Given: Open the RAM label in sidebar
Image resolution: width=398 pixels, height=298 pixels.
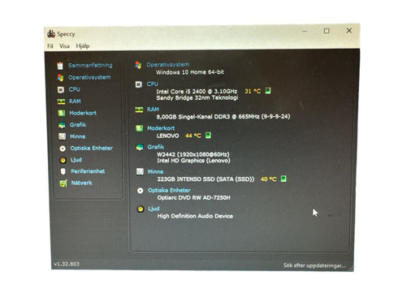Looking at the screenshot, I should click(x=75, y=101).
